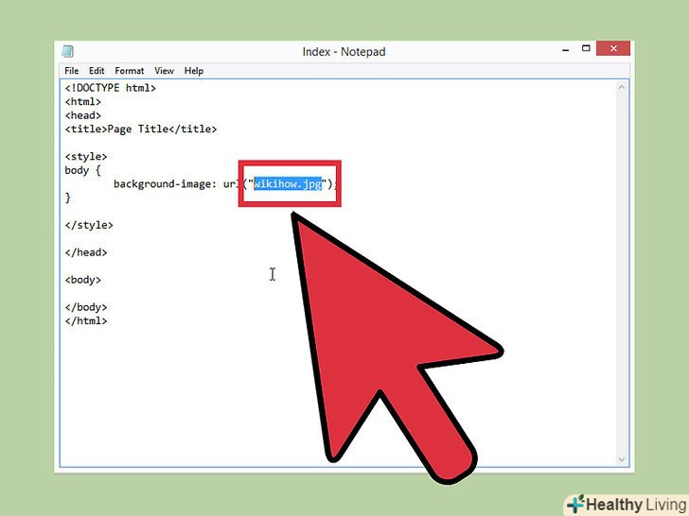This screenshot has width=689, height=516.
Task: Click the </html> closing tag line
Action: click(x=86, y=320)
